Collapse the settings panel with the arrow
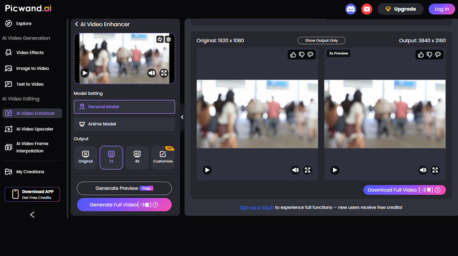Screen dimensions: 458x256 click(182, 117)
